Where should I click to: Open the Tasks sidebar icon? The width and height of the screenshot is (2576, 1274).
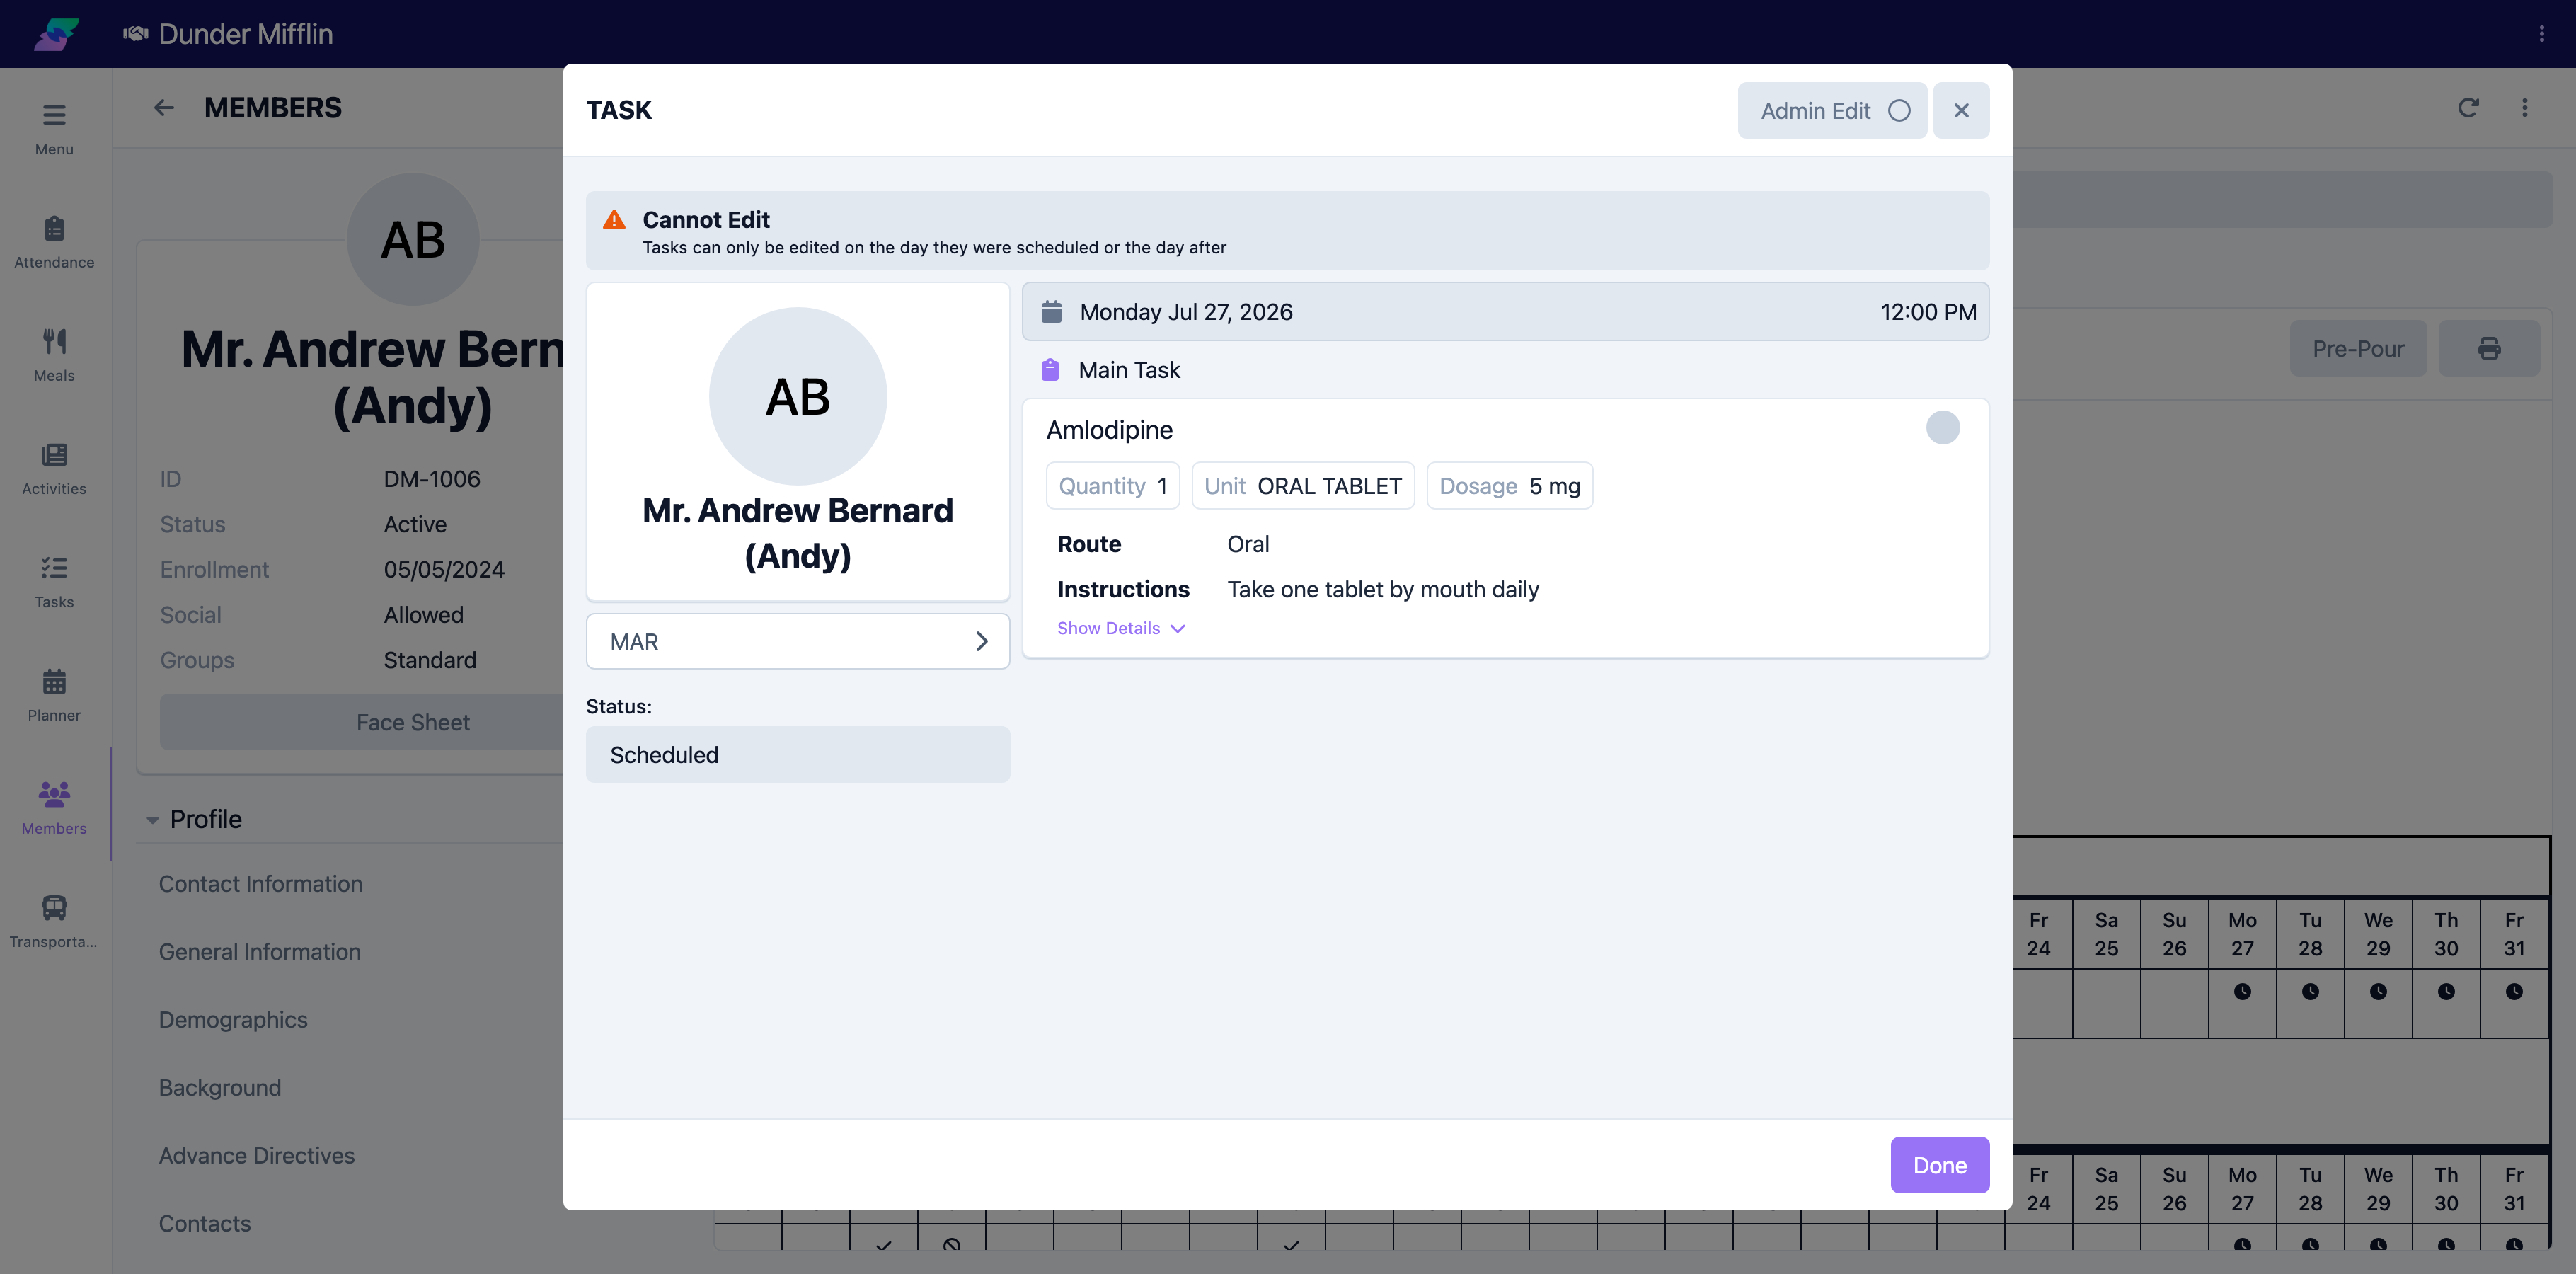tap(54, 568)
